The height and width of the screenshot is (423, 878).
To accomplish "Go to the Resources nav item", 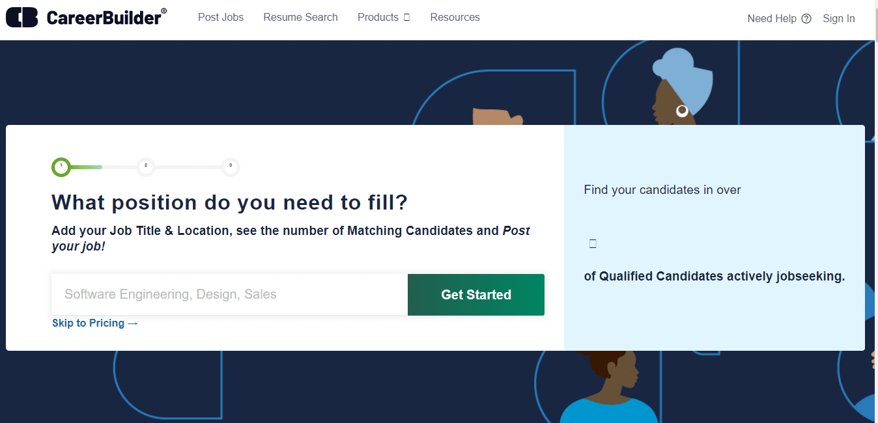I will coord(455,18).
